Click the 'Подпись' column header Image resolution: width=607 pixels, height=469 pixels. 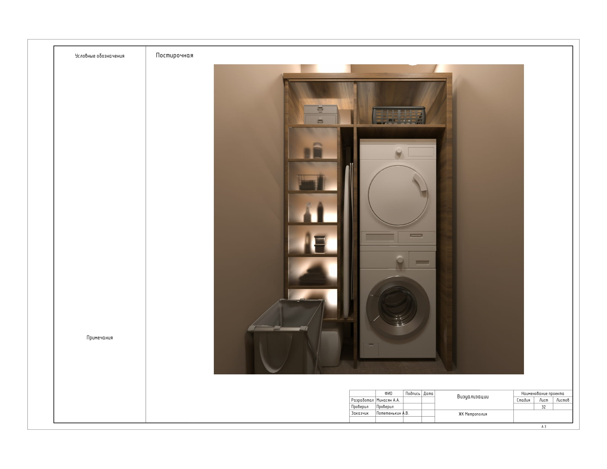[x=413, y=393]
